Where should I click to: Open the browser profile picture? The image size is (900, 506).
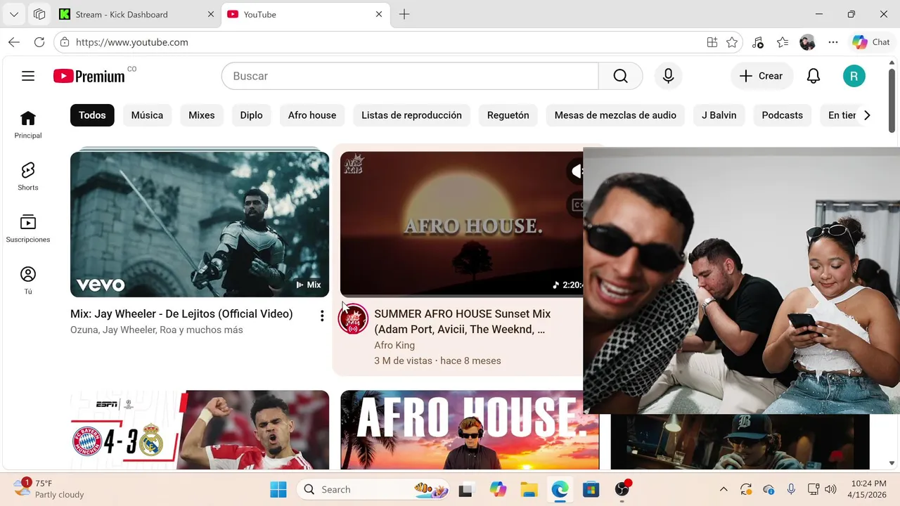pos(808,42)
